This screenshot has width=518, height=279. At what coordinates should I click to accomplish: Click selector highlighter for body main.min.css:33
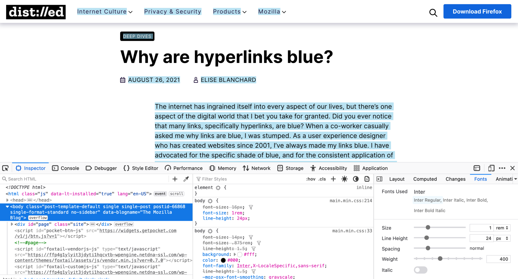[210, 231]
